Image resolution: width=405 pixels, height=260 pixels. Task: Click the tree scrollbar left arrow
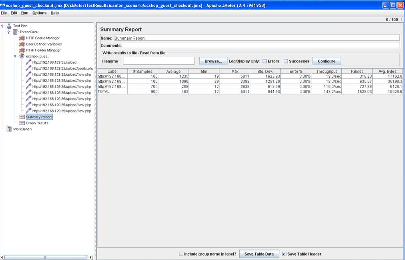2,257
